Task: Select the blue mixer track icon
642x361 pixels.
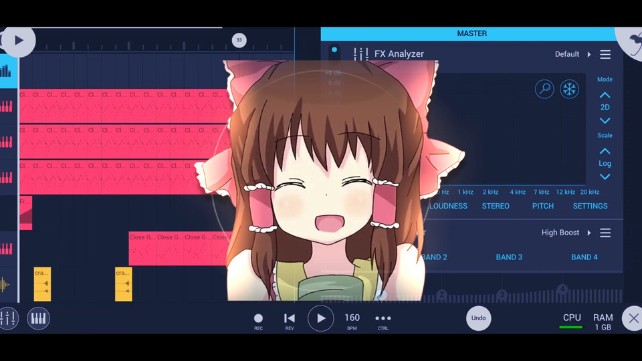Action: [x=7, y=72]
